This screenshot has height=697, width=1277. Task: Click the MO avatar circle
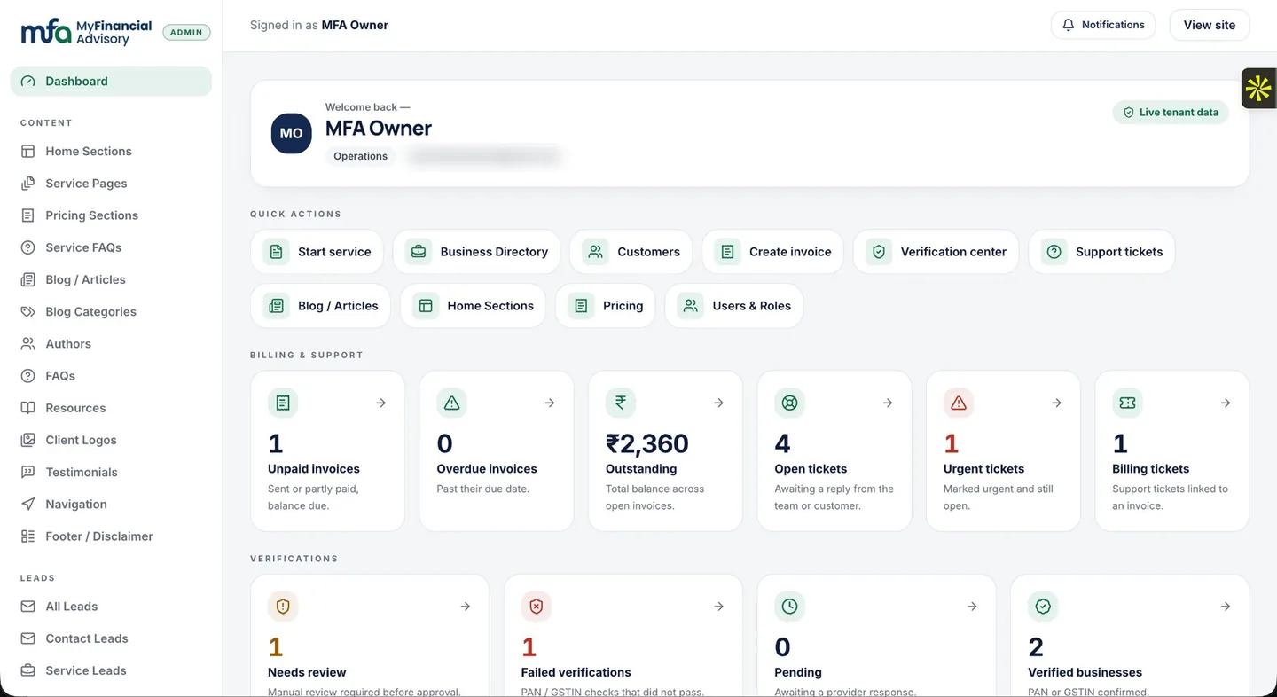291,133
